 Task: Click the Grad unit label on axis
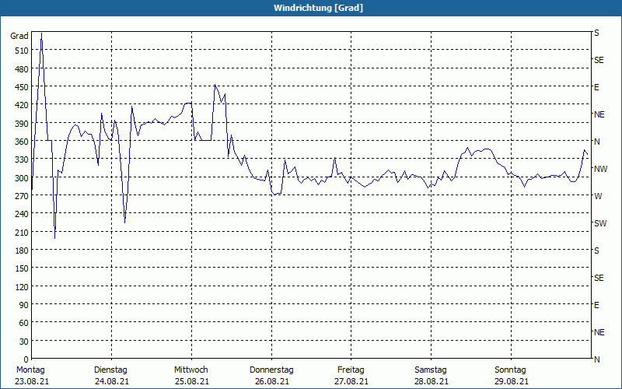point(19,36)
